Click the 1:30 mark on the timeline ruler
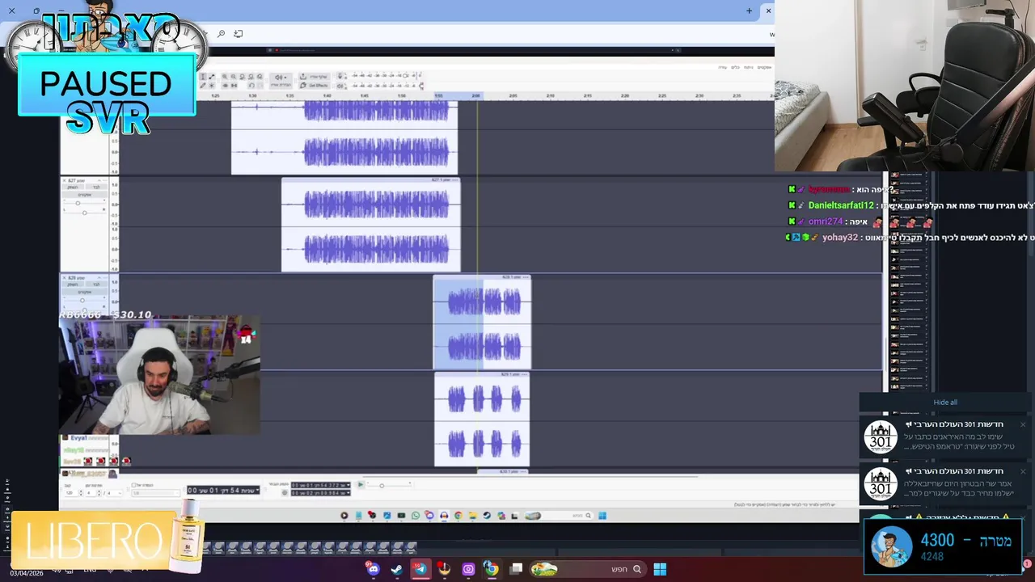1035x582 pixels. tap(253, 95)
